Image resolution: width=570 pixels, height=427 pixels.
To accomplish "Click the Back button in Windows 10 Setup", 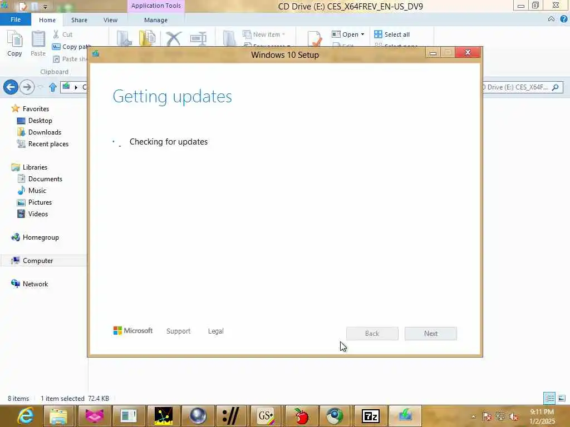I will point(372,334).
